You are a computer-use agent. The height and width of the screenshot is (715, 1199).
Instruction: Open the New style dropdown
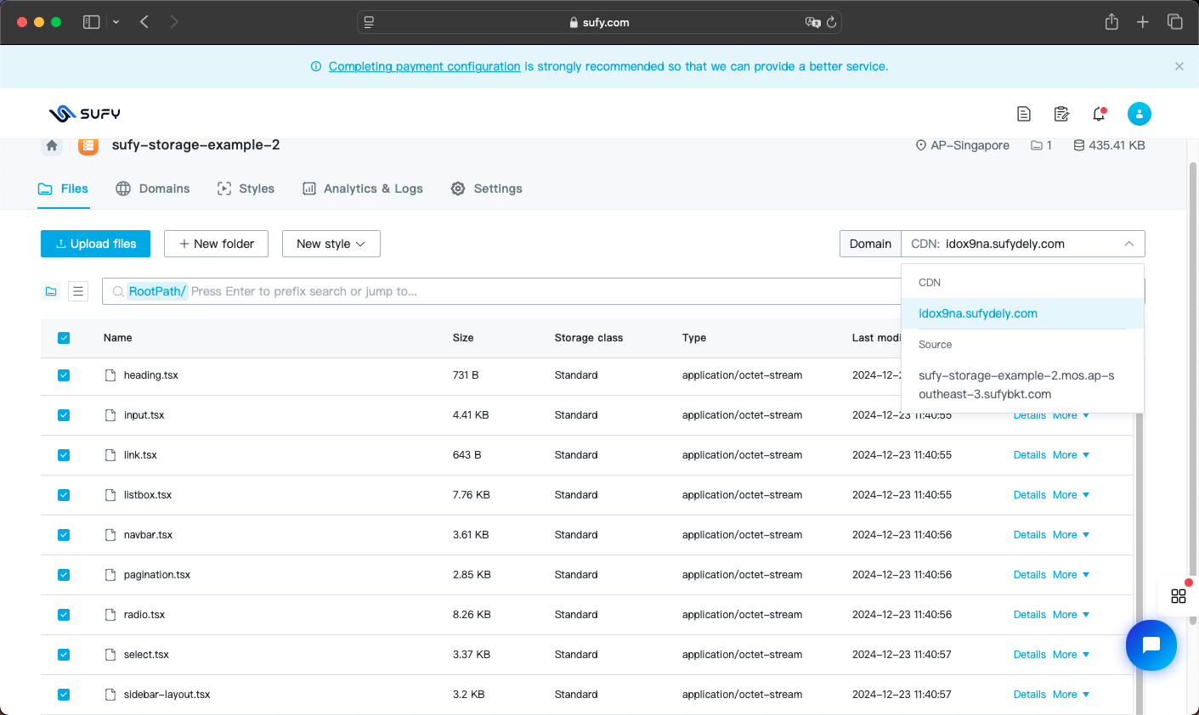[x=331, y=244]
